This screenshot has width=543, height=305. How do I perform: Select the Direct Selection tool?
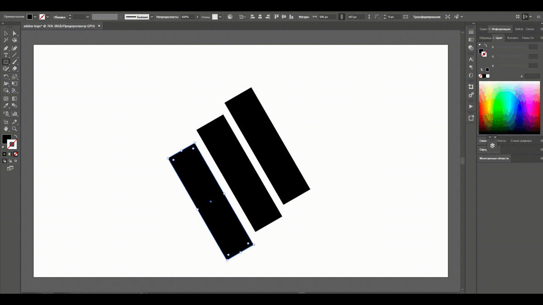[14, 33]
